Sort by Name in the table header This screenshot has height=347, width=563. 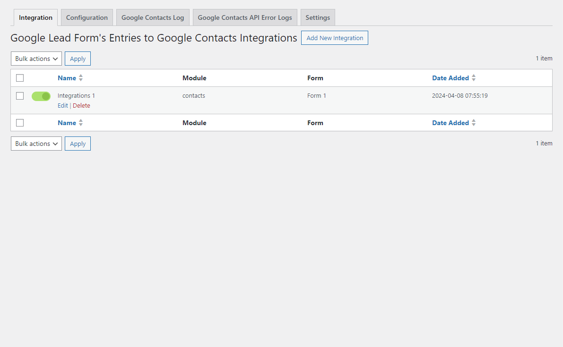coord(67,78)
